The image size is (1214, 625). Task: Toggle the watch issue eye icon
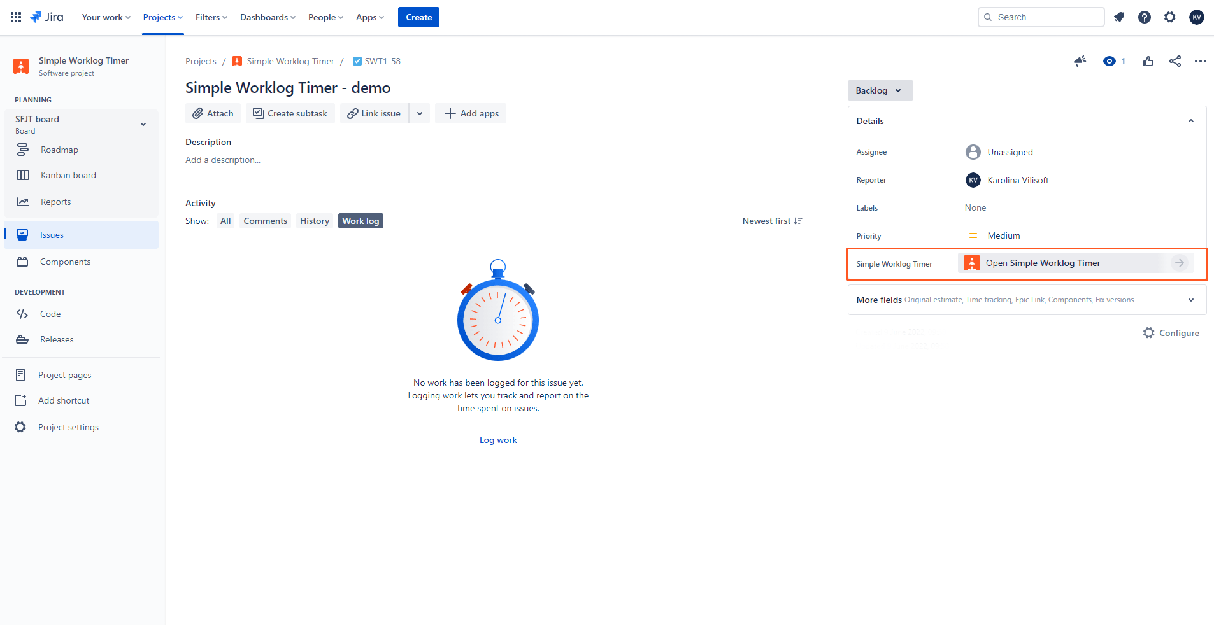[1110, 61]
